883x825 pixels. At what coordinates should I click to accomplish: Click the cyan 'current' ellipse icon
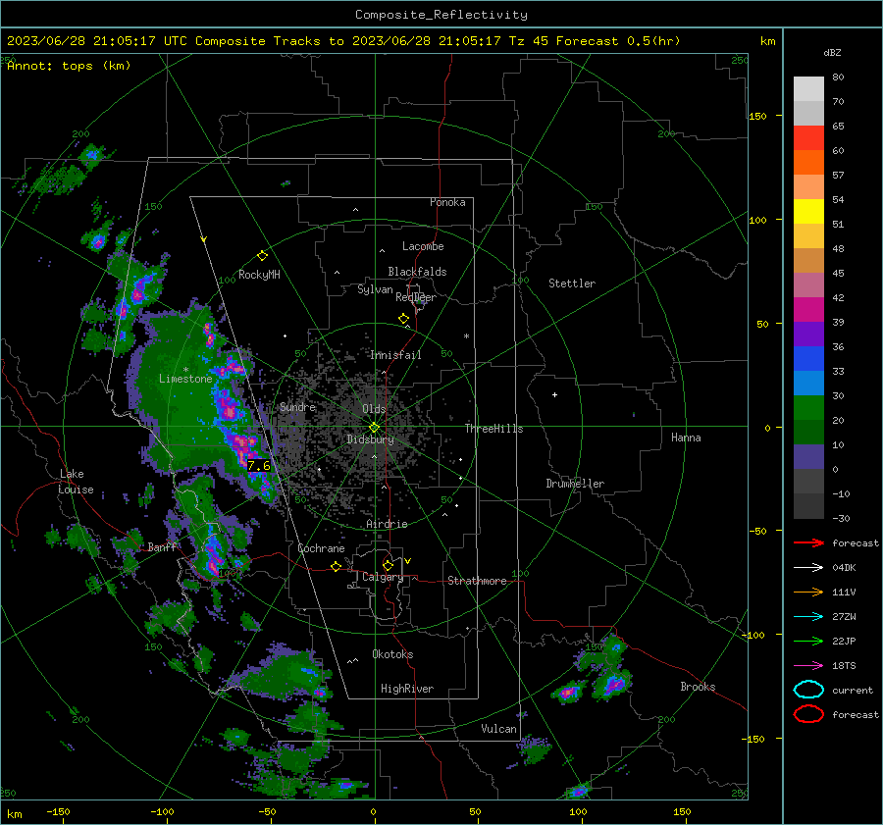point(808,690)
